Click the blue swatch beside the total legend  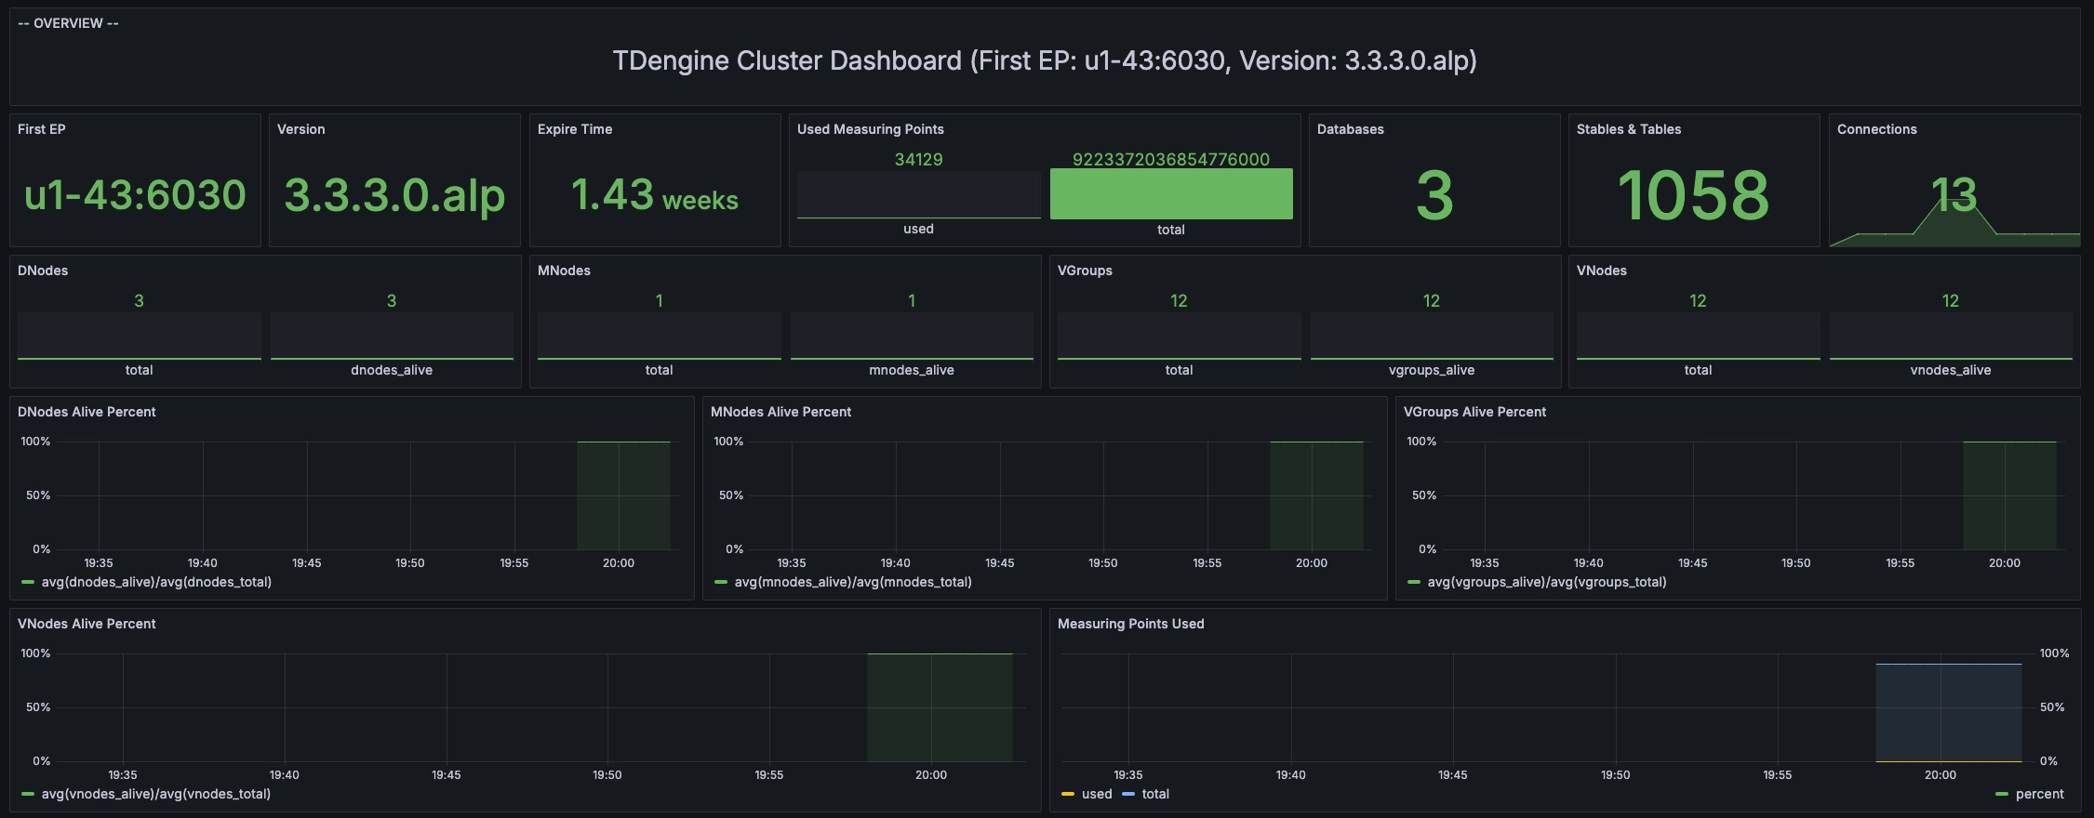click(1128, 794)
